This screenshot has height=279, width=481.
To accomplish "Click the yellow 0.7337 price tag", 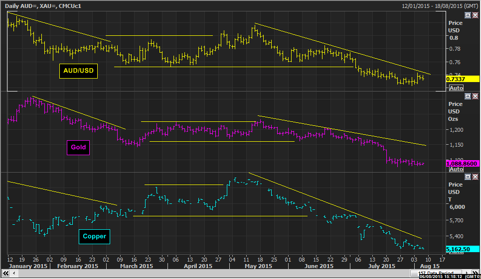I will [463, 79].
